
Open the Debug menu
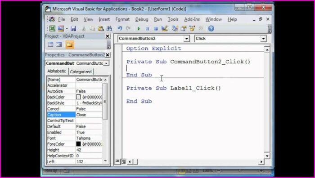click(x=142, y=19)
